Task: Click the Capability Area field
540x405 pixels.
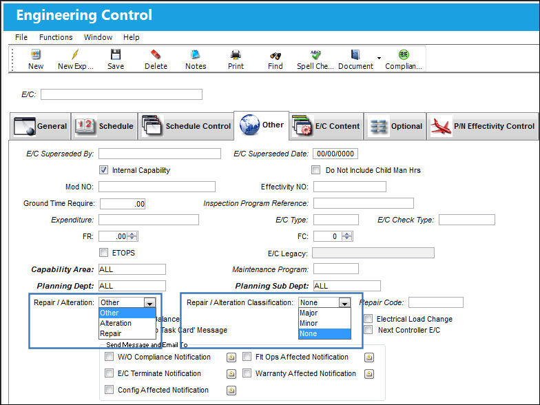Action: pos(132,269)
